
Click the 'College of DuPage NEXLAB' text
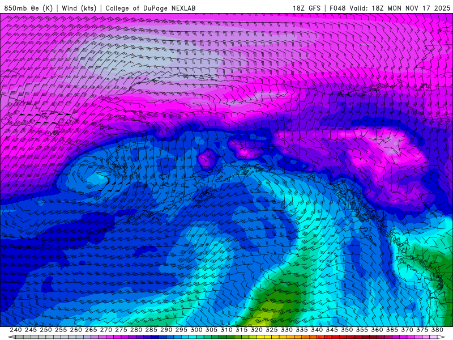(x=150, y=8)
